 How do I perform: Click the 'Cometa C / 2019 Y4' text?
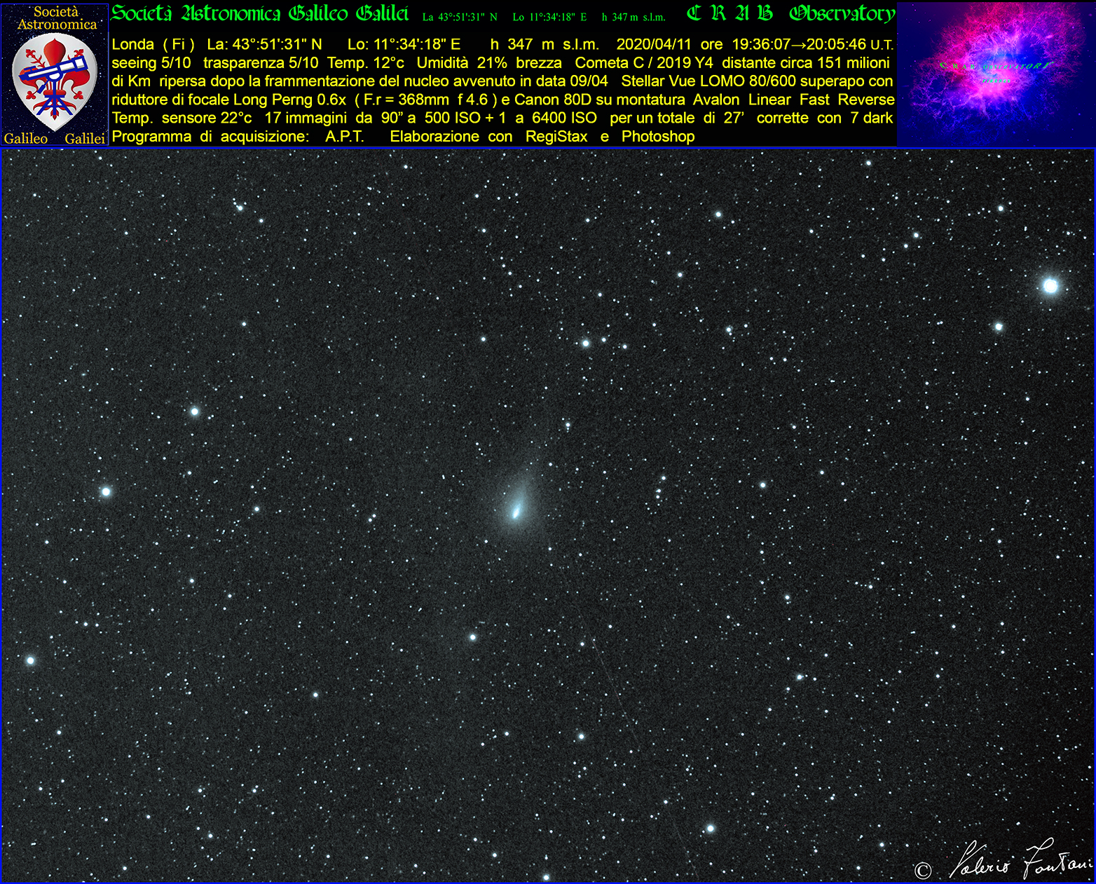click(x=643, y=63)
